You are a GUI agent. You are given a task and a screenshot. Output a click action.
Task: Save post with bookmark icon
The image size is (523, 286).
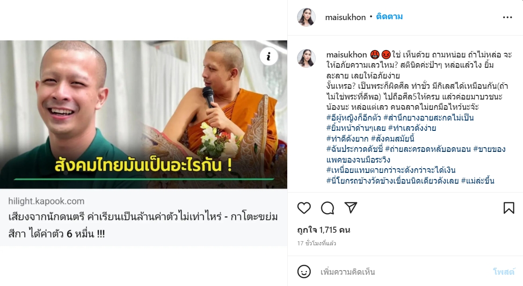[508, 208]
